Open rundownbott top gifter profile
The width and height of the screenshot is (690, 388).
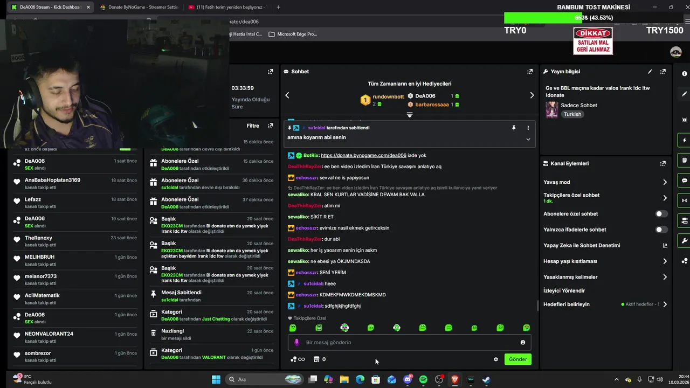coord(388,96)
